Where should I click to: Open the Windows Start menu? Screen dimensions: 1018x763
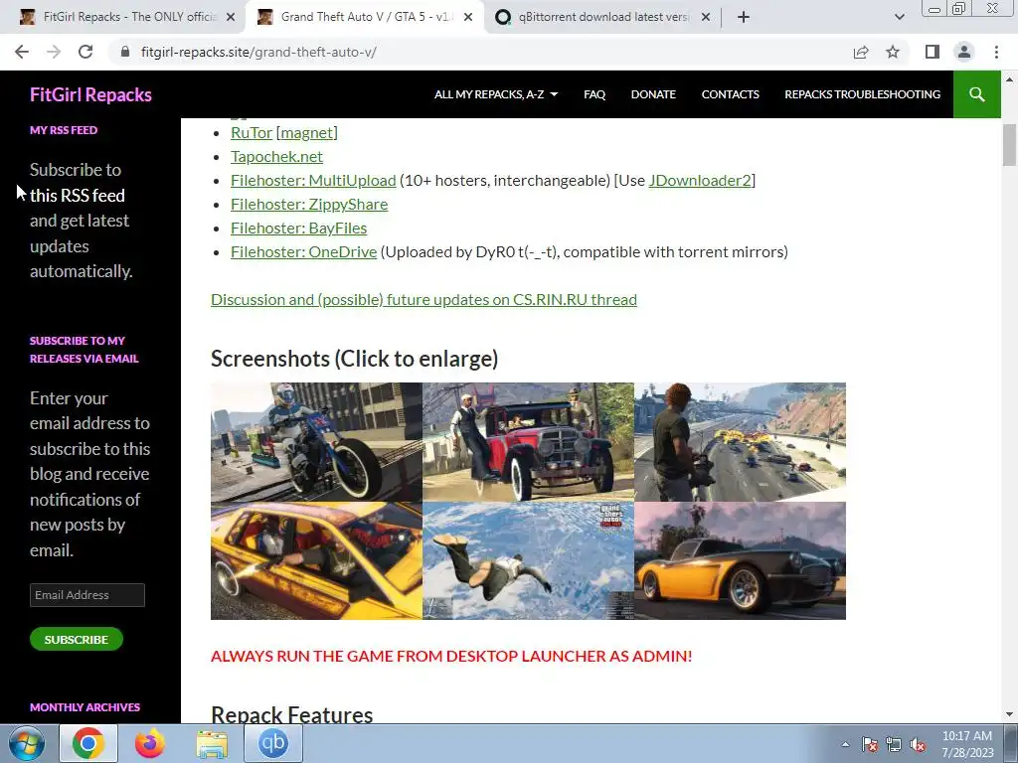coord(27,743)
